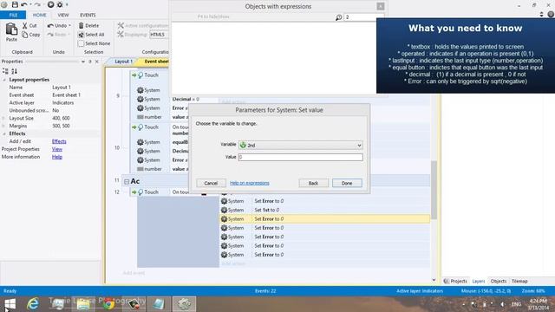
Task: Open the customize quick access toolbar arrow
Action: tap(67, 4)
